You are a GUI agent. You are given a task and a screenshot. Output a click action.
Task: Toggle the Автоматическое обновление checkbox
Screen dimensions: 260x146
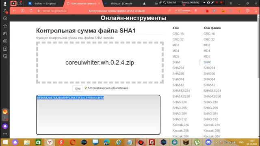coord(86,88)
